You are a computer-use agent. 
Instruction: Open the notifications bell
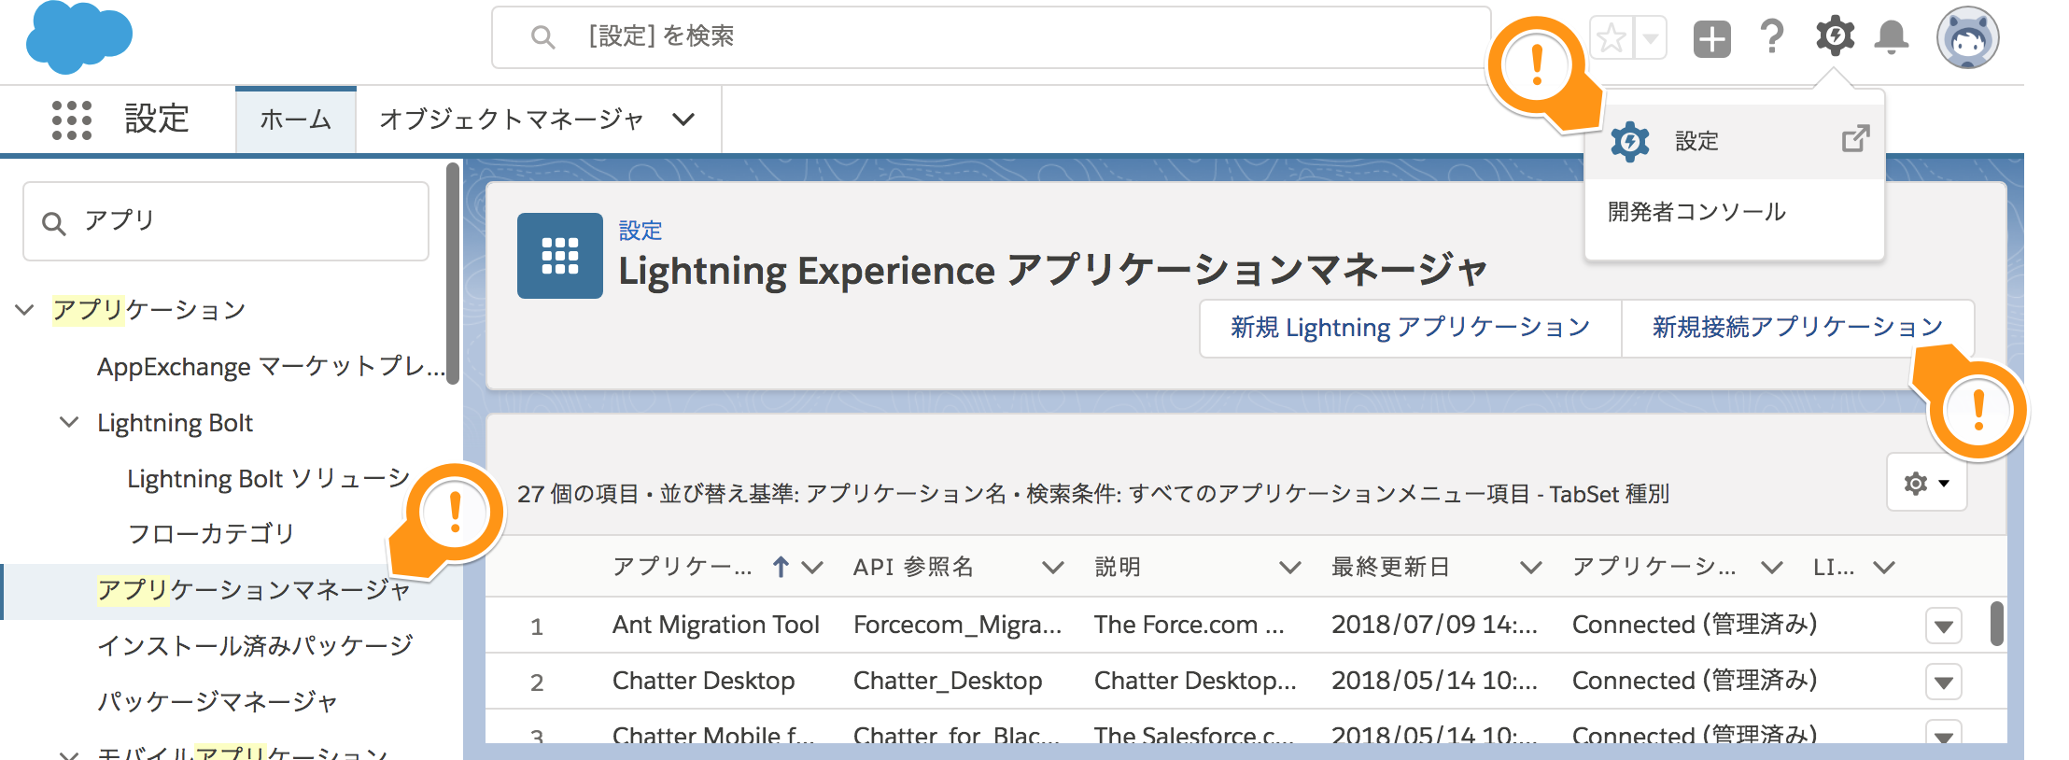coord(1892,37)
